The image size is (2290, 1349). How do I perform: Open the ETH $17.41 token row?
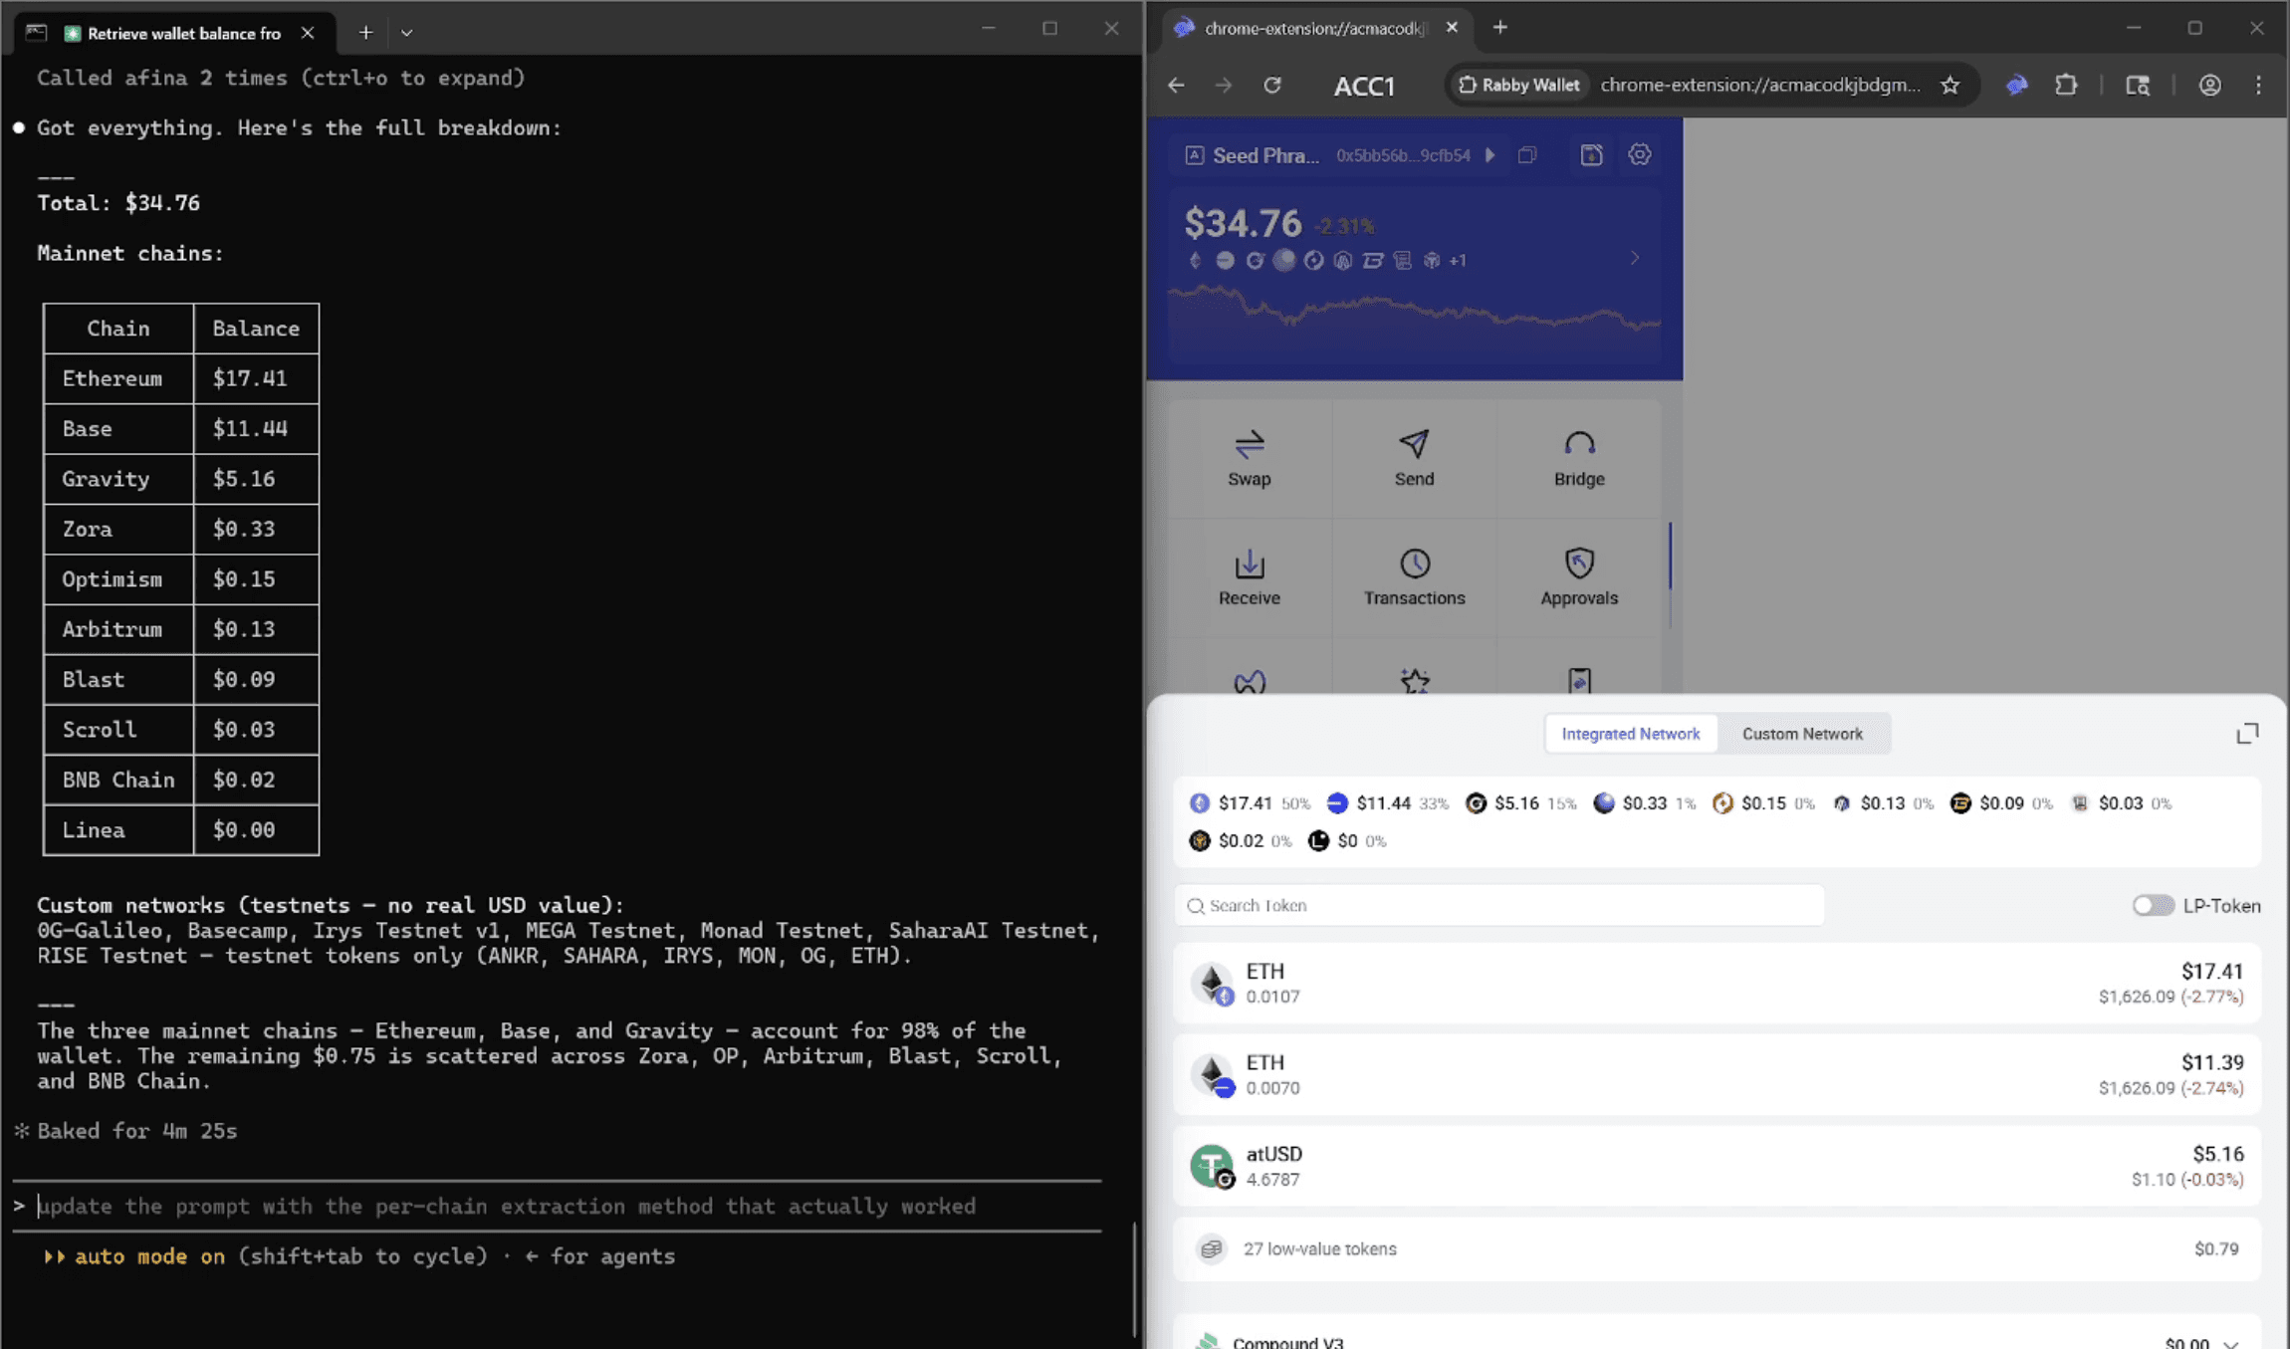point(1717,983)
